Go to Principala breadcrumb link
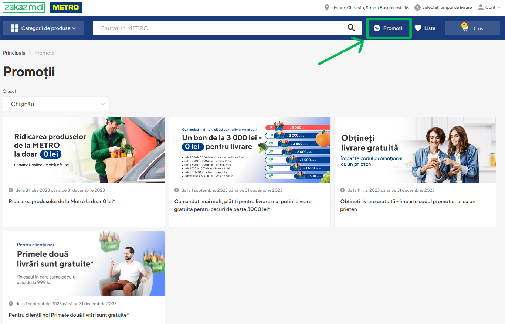The width and height of the screenshot is (505, 324). 14,53
